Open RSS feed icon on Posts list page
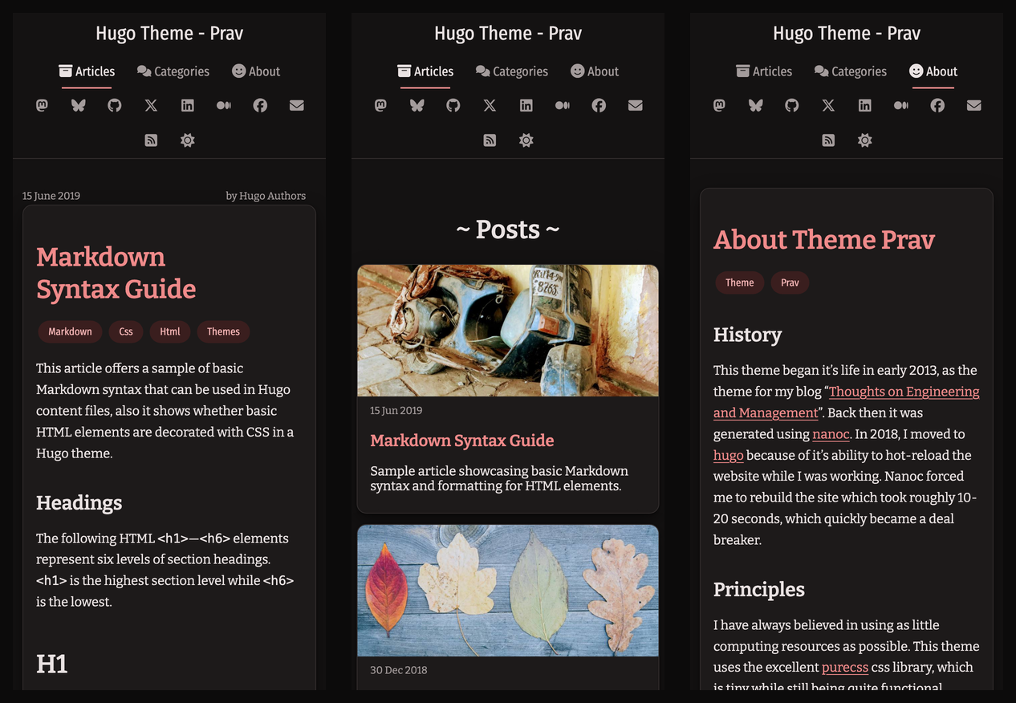 490,140
